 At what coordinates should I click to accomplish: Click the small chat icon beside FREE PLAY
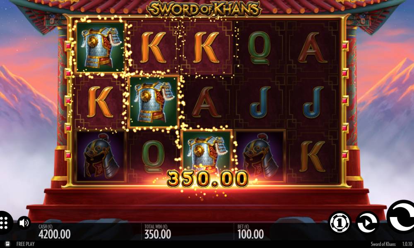[7, 244]
